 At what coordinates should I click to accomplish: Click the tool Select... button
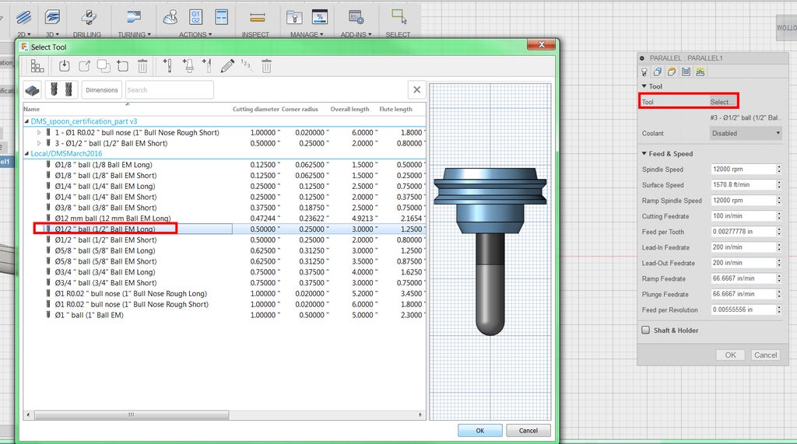tap(722, 102)
